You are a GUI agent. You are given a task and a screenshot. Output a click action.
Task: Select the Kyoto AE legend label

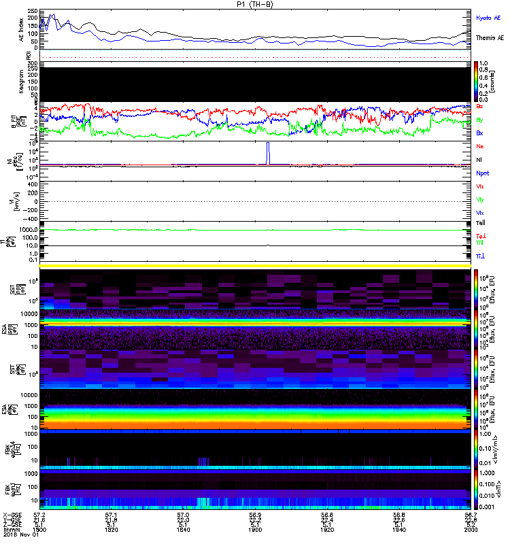coord(488,18)
